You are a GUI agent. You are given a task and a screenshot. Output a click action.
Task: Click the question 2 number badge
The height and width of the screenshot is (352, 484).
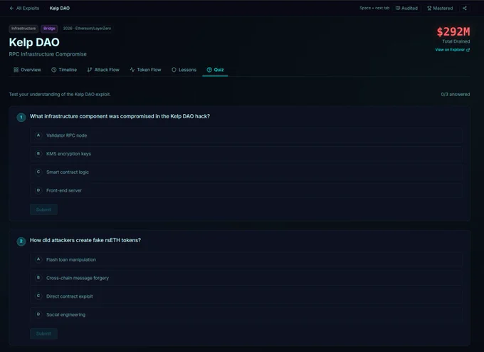(x=21, y=241)
